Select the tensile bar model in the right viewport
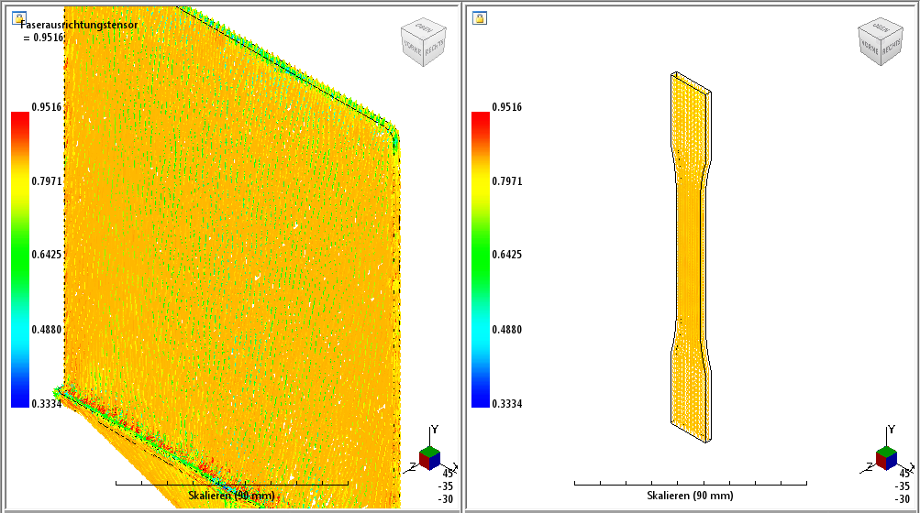920x513 pixels. pos(691,256)
